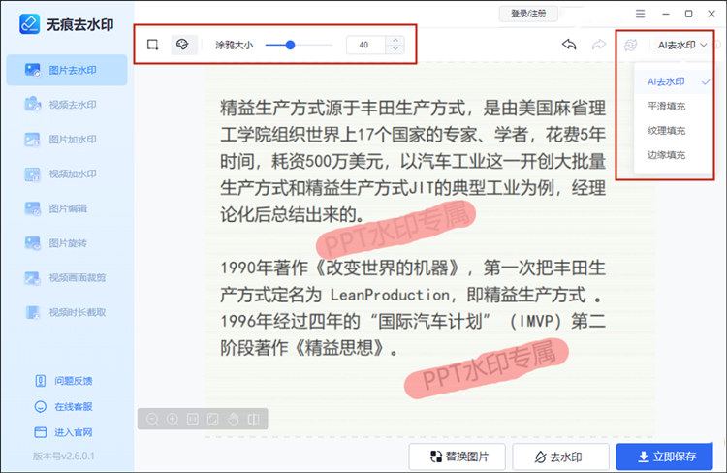Screen dimensions: 727x473
Task: Open 视频画面裁剪 in the sidebar
Action: tap(67, 277)
